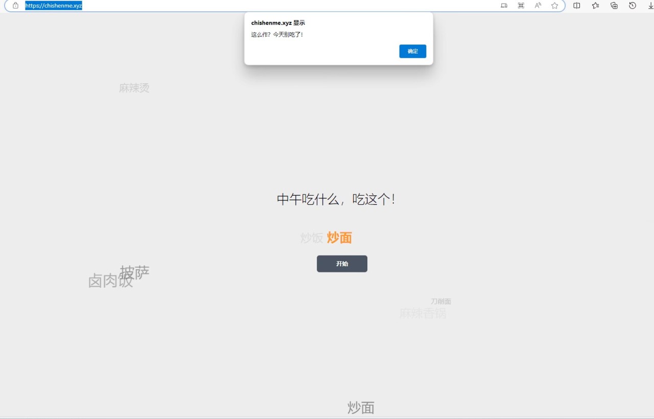This screenshot has height=419, width=654.
Task: Click the floating 麻辣烫 text
Action: (x=134, y=88)
